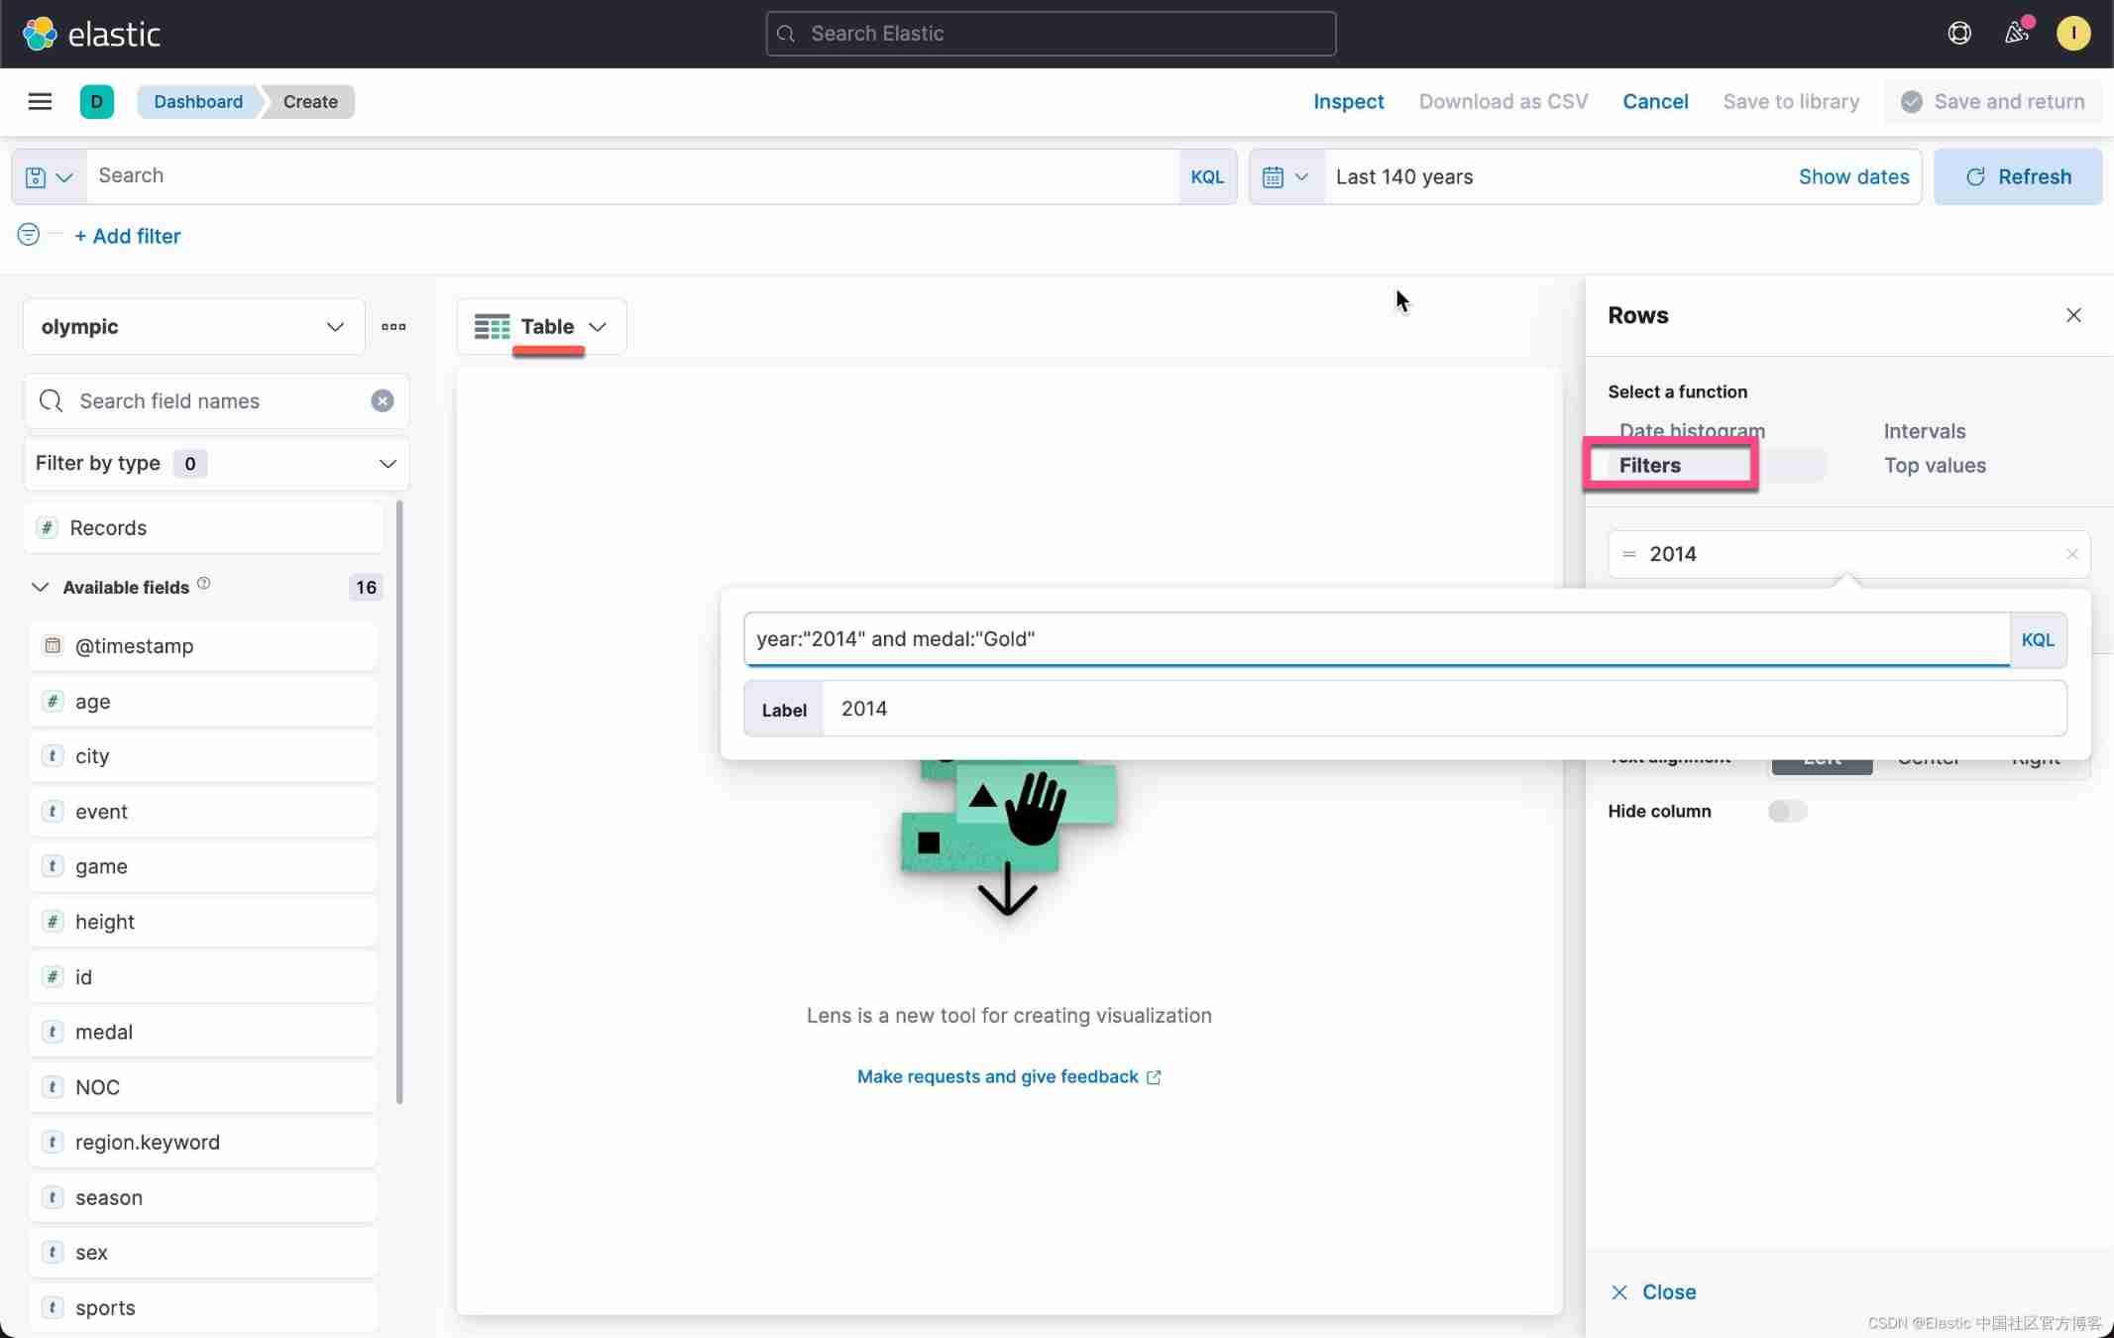Open the index pattern options ellipsis

point(393,326)
